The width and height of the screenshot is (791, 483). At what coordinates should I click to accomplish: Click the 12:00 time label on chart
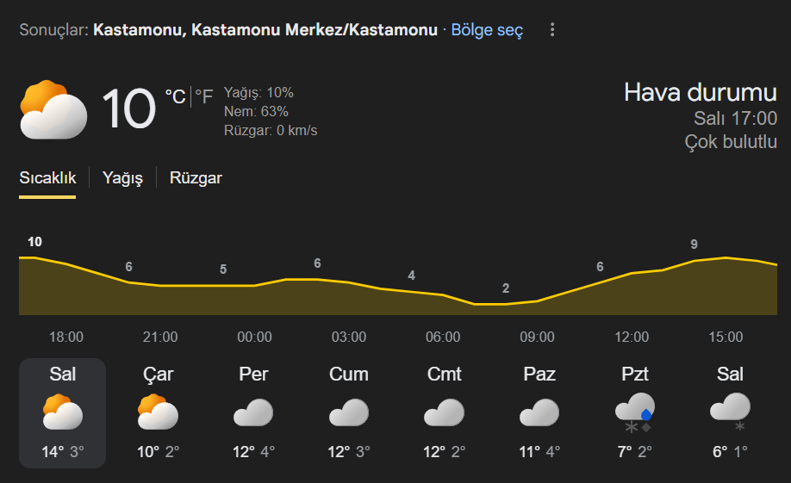(x=632, y=337)
